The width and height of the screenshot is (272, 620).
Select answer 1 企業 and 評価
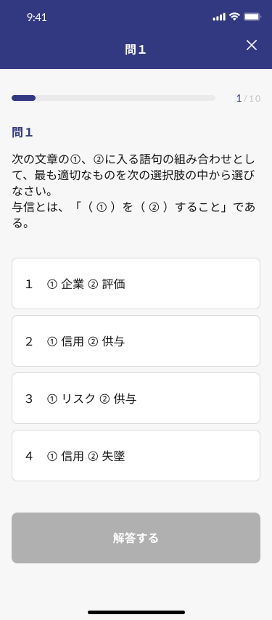[136, 284]
